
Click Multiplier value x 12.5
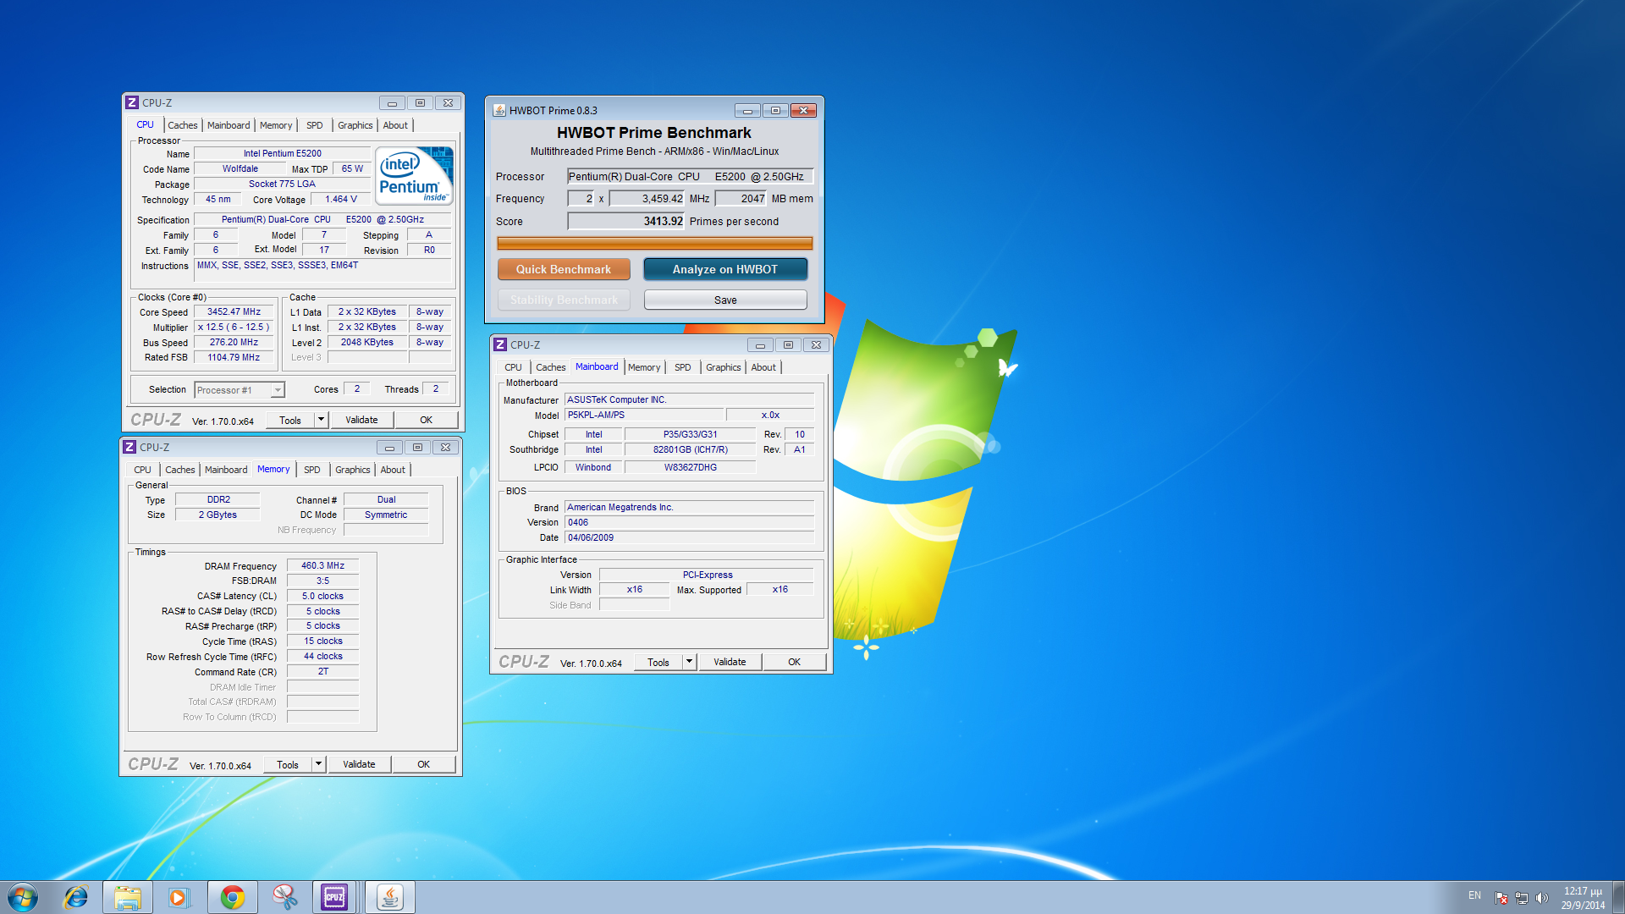click(x=234, y=327)
